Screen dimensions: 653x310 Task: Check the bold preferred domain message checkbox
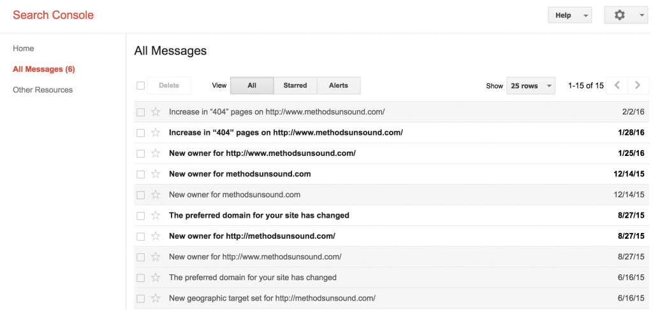pos(141,216)
